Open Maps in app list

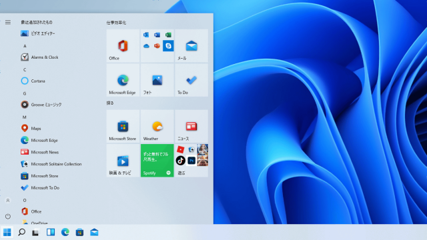click(x=31, y=128)
